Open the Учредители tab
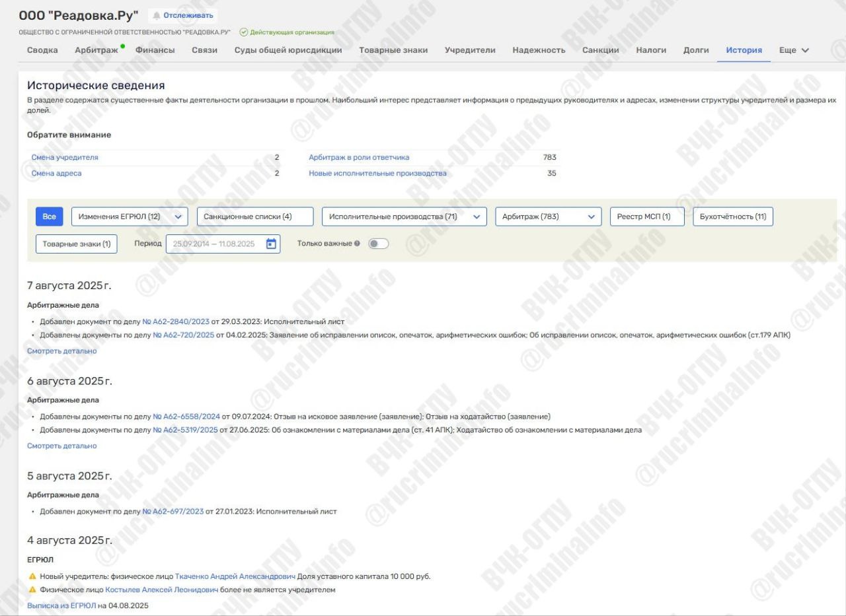Image resolution: width=846 pixels, height=616 pixels. (x=469, y=50)
